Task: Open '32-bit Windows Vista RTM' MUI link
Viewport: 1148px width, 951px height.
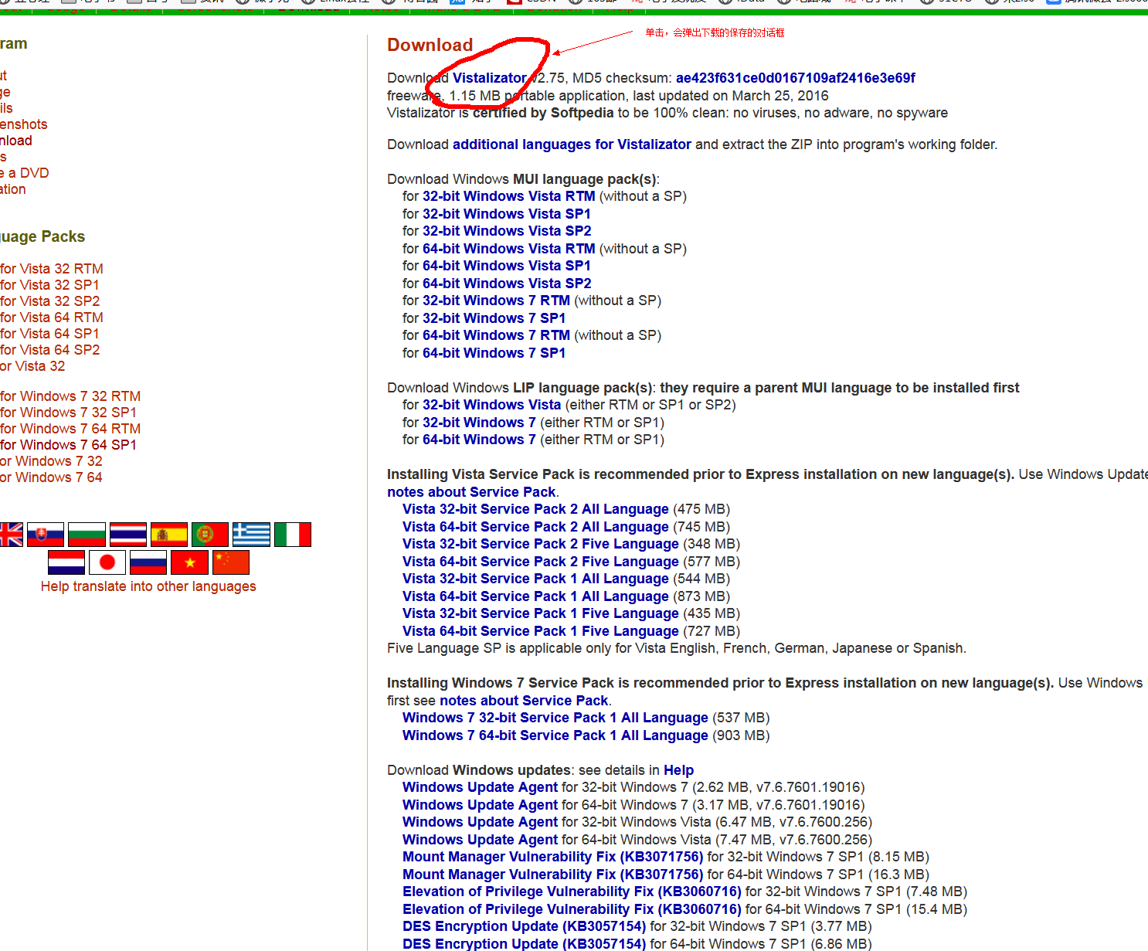Action: (x=509, y=196)
